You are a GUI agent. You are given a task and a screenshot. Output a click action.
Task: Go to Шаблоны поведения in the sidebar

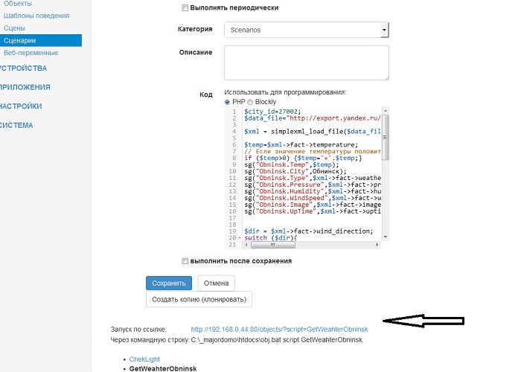(x=36, y=15)
